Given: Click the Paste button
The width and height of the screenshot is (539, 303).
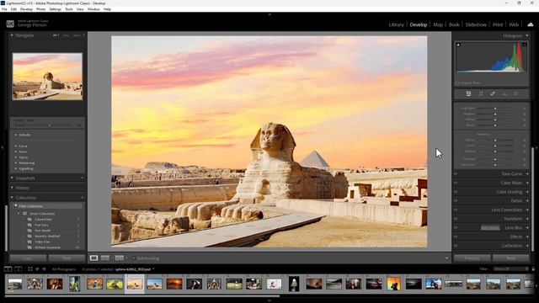Looking at the screenshot, I should pos(67,258).
